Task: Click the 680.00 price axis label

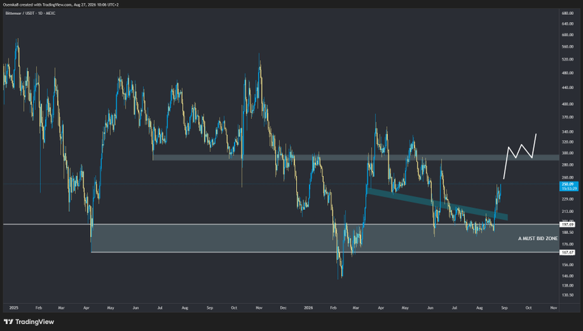Action: (567, 14)
